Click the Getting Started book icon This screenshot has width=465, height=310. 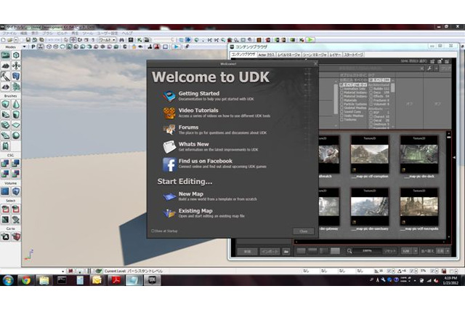click(169, 95)
